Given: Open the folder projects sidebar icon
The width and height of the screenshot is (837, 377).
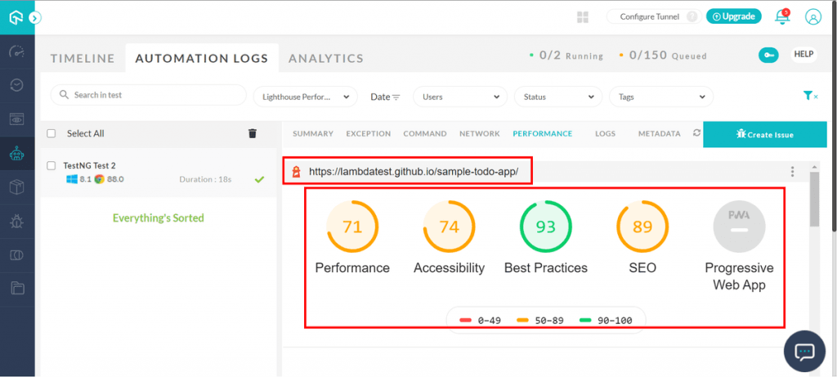Looking at the screenshot, I should (18, 289).
